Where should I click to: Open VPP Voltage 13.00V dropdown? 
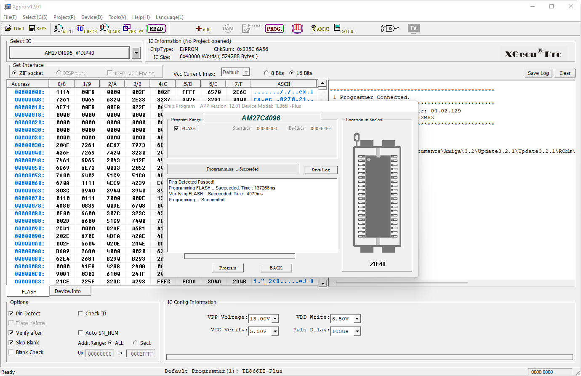point(275,319)
